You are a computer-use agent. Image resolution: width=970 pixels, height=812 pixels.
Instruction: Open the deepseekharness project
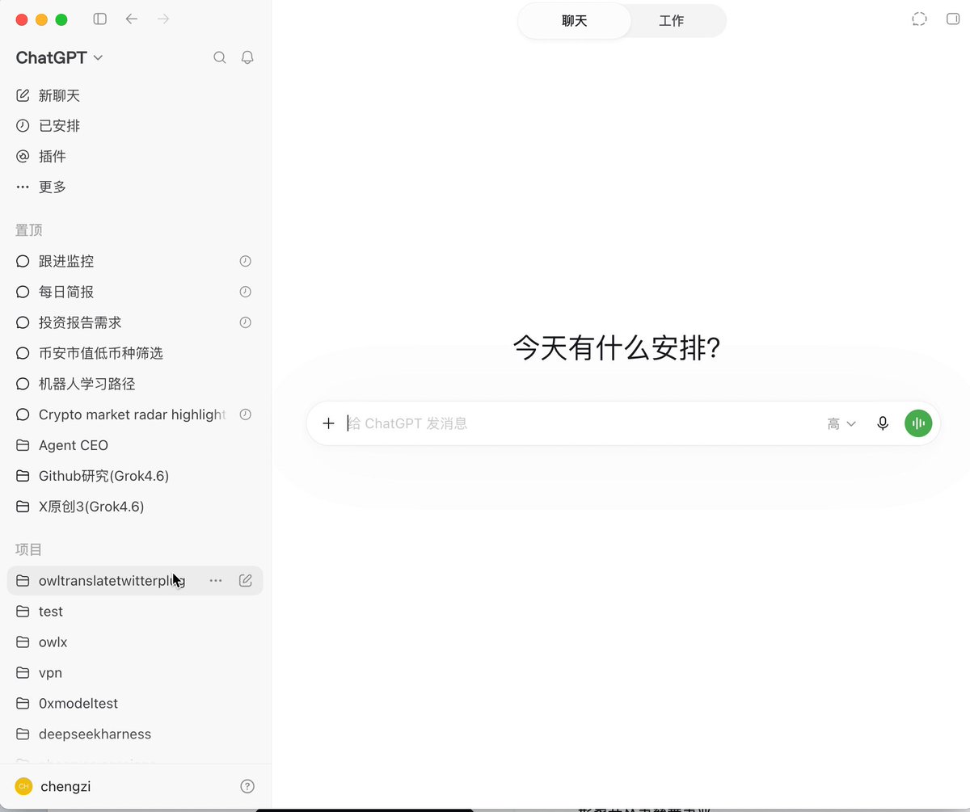(135, 734)
